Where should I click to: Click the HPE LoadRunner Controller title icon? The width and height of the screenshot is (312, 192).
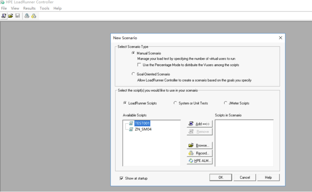coord(2,2)
